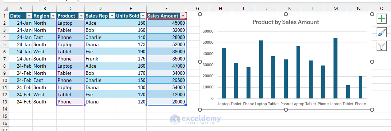The height and width of the screenshot is (131, 391).
Task: Select the tallest bar valued 54000
Action: (336, 68)
